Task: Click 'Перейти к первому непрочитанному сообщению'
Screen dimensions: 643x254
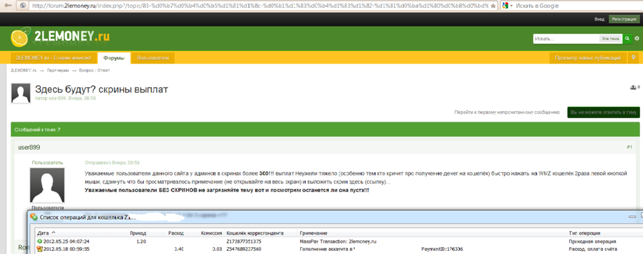Action: (x=507, y=112)
